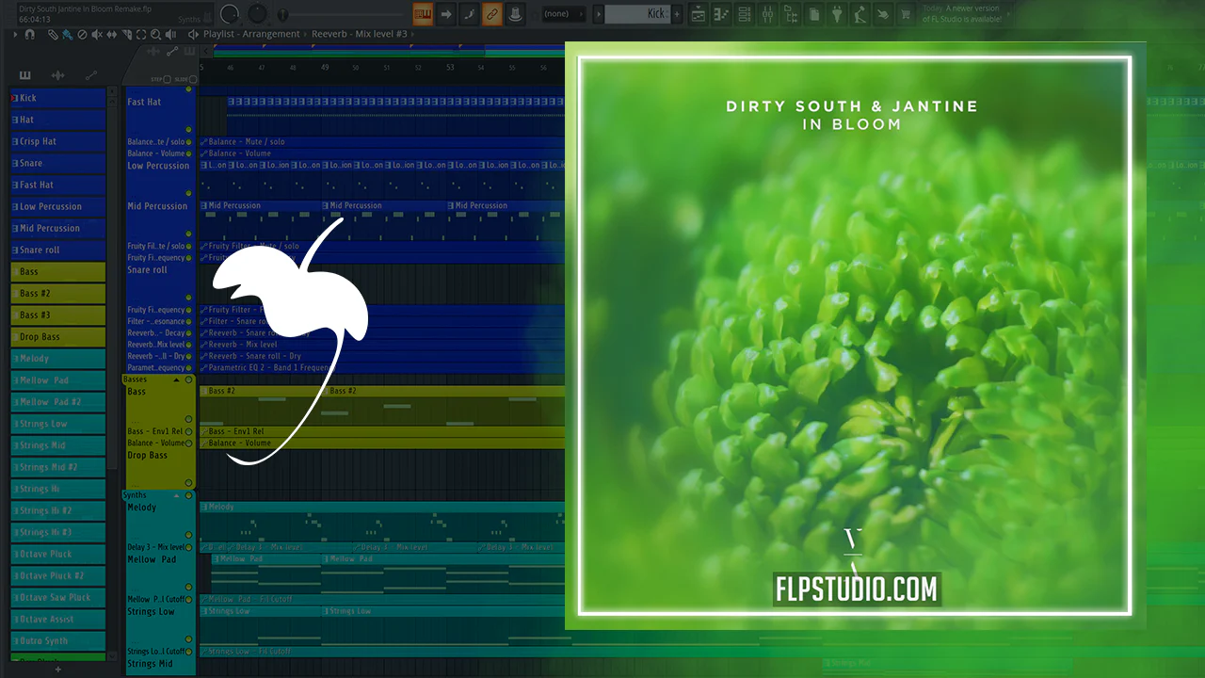
Task: Collapse the Basses track group
Action: (x=176, y=379)
